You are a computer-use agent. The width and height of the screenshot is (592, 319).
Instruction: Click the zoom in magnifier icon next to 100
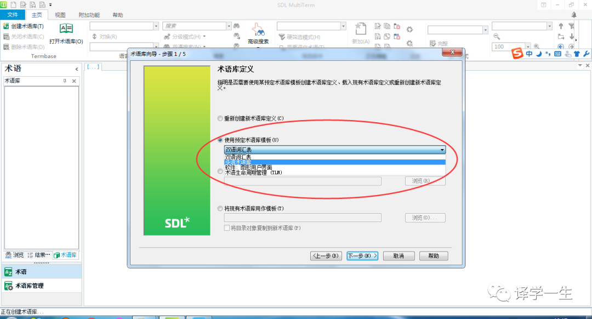[536, 47]
